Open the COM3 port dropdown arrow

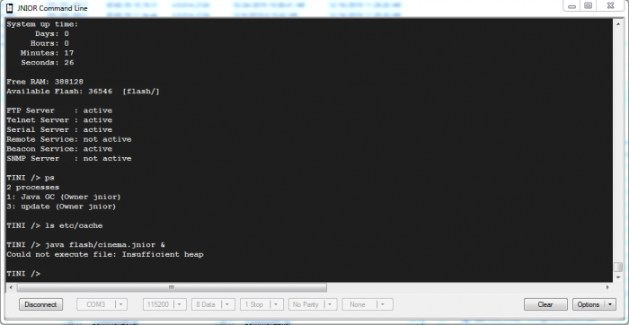tap(121, 304)
